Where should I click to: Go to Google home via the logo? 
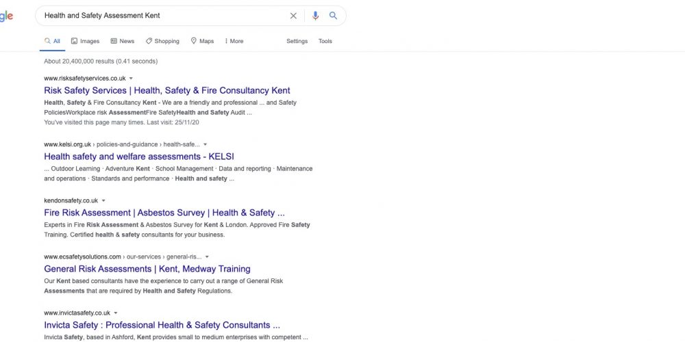point(6,16)
